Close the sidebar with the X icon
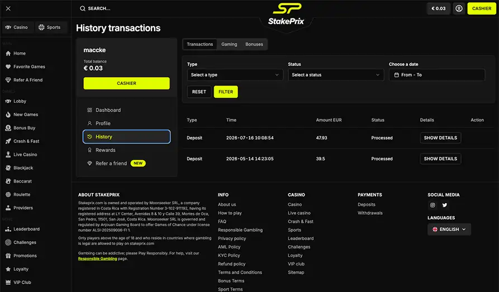 8,8
